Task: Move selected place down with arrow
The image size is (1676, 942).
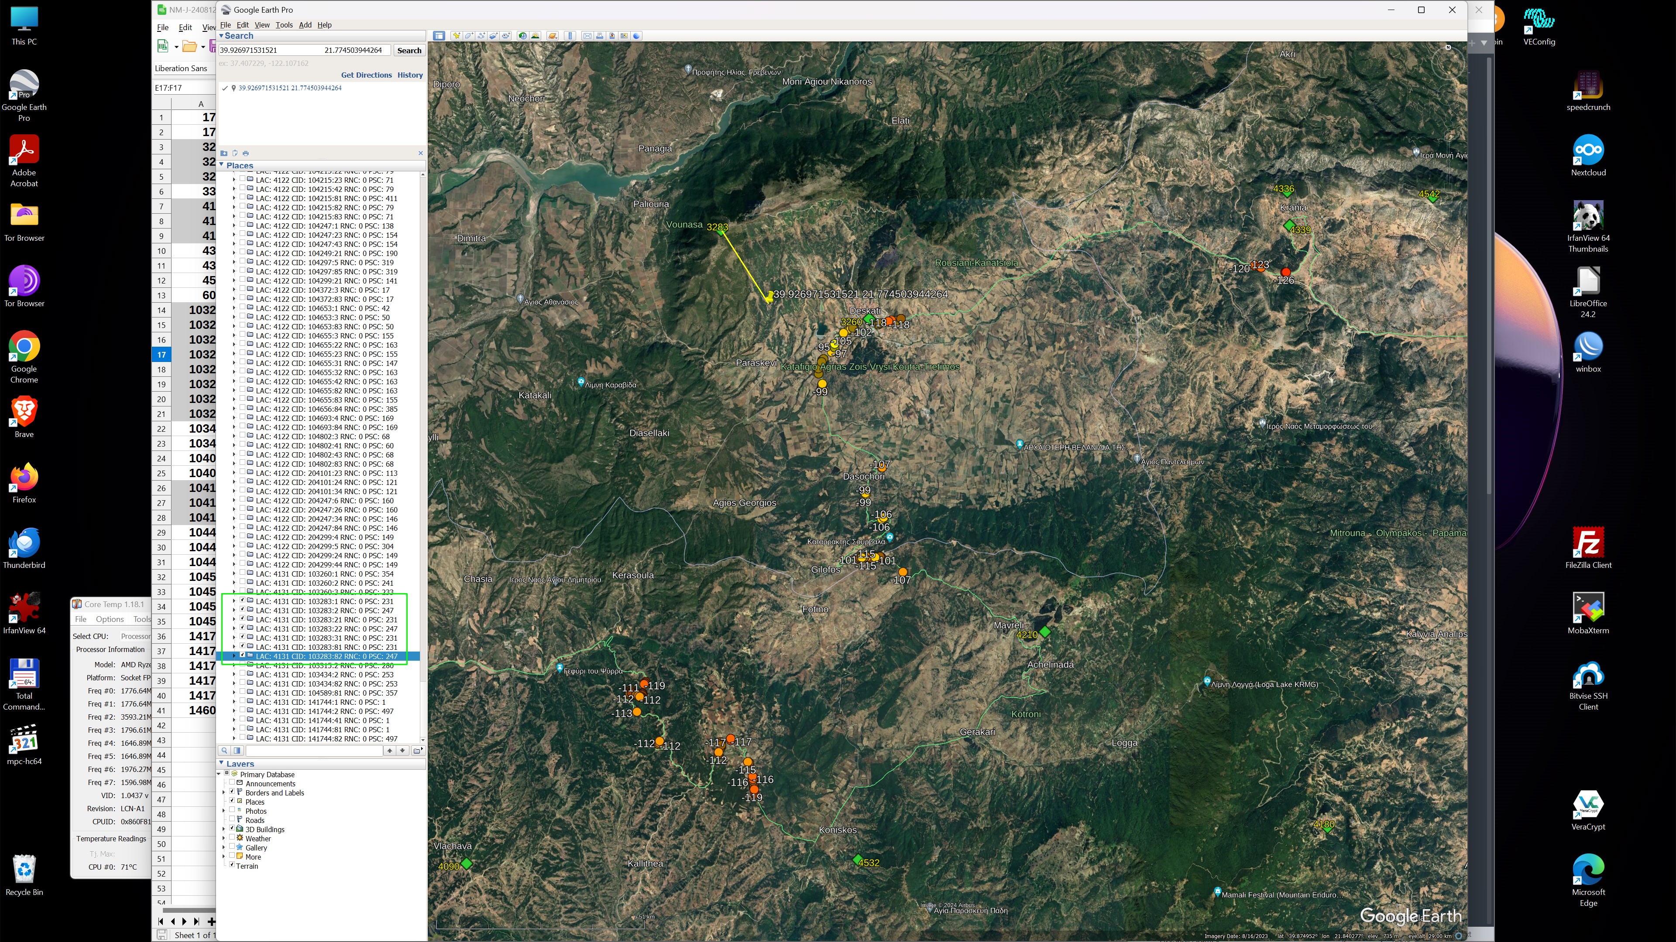Action: [x=403, y=750]
